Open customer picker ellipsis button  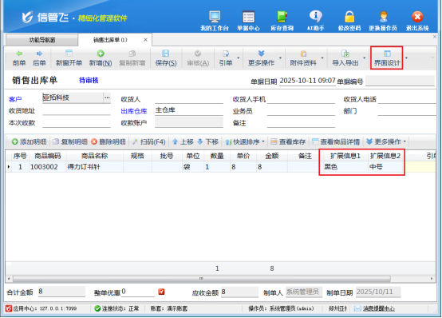pyautogui.click(x=107, y=97)
